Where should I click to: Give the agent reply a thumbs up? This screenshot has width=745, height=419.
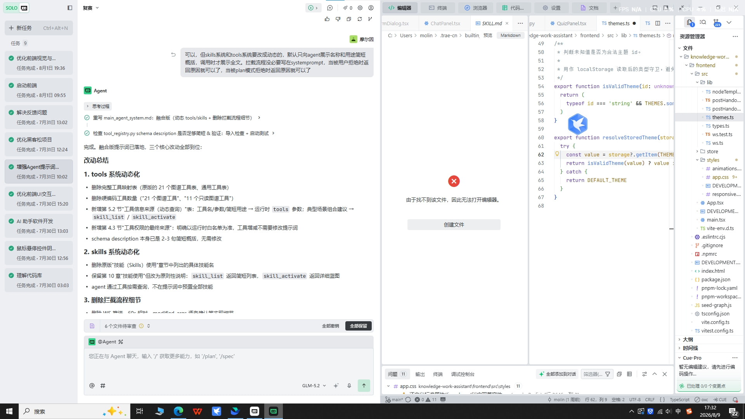(327, 19)
